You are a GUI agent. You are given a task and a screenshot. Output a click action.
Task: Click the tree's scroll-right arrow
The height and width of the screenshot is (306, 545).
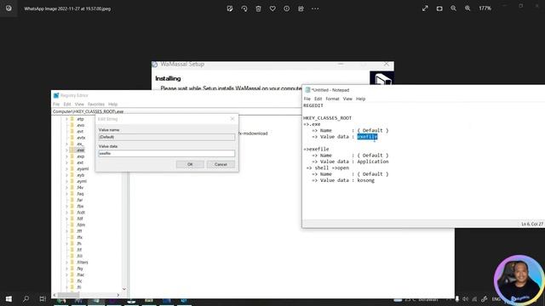point(118,295)
